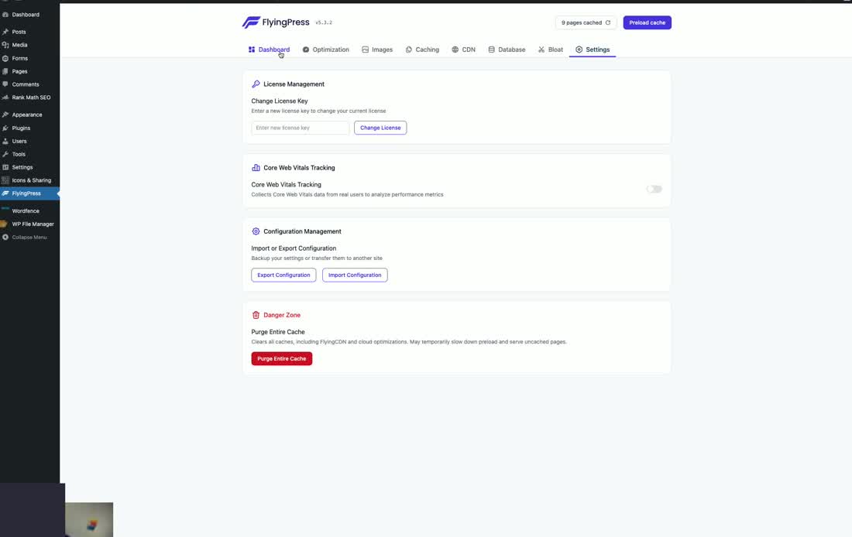Click Import Configuration
Viewport: 852px width, 537px height.
click(355, 275)
